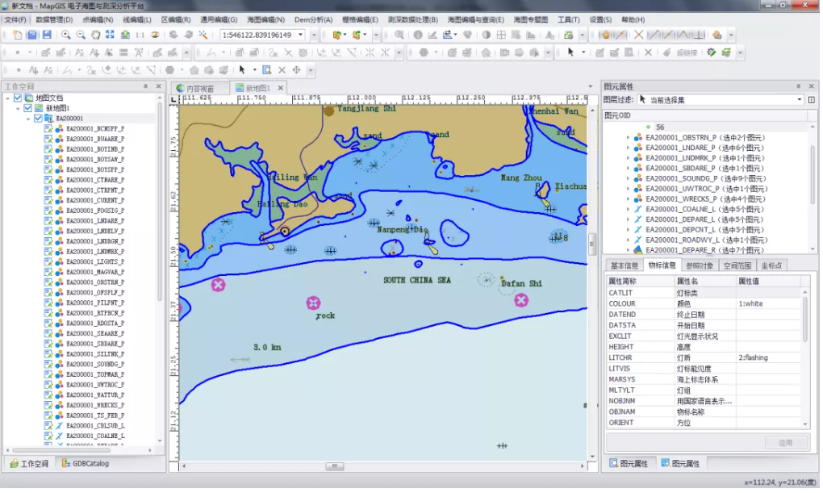The width and height of the screenshot is (823, 493).
Task: Click the Zoom In magnifier icon
Action: 65,36
